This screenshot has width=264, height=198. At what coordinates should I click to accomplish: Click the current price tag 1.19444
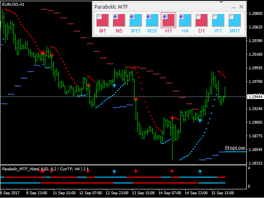(x=255, y=97)
